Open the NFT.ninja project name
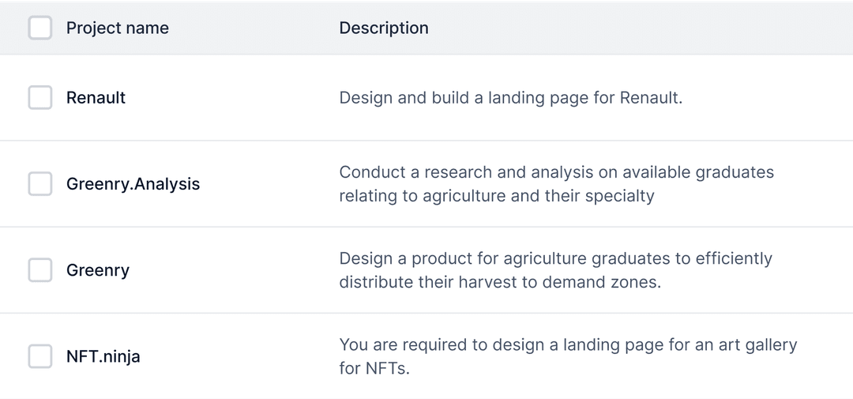This screenshot has width=853, height=399. [x=103, y=356]
